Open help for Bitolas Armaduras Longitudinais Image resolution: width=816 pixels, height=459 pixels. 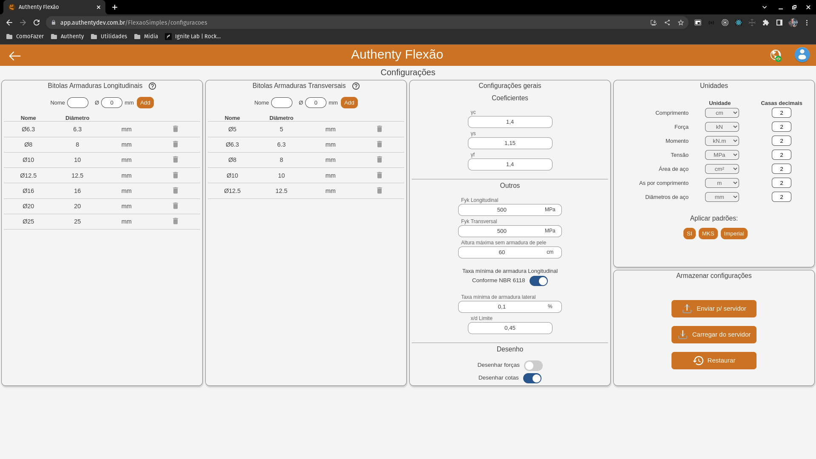(152, 86)
